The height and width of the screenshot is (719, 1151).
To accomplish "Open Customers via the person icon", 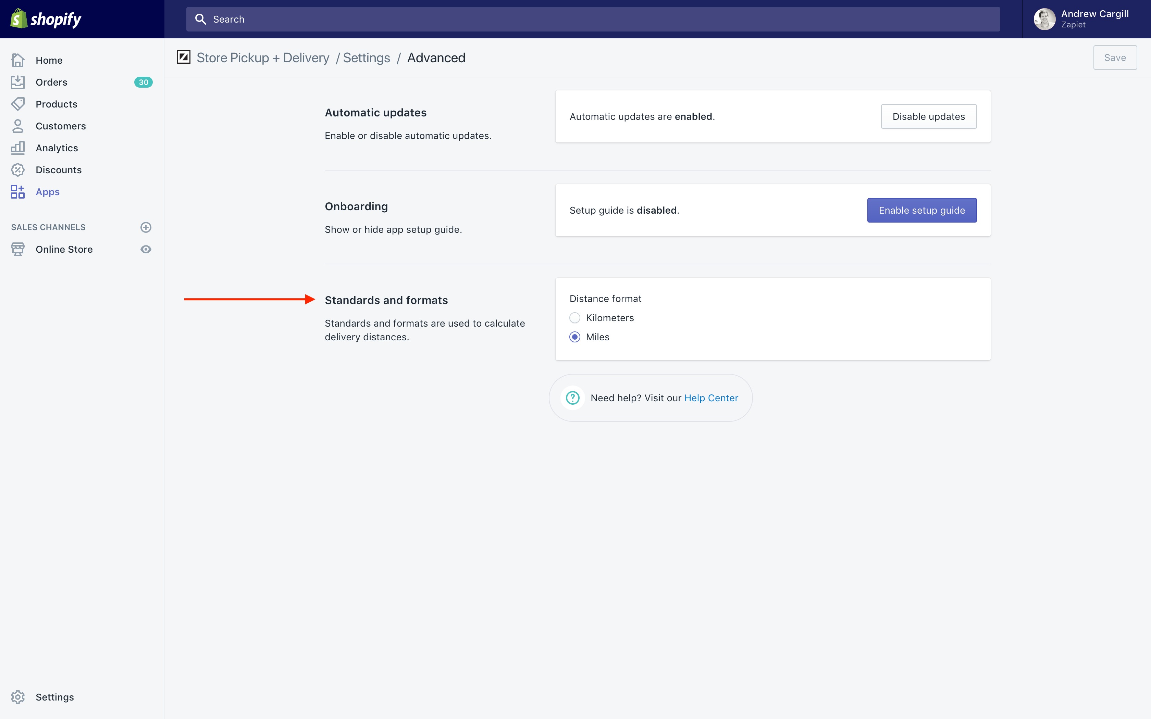I will click(17, 126).
